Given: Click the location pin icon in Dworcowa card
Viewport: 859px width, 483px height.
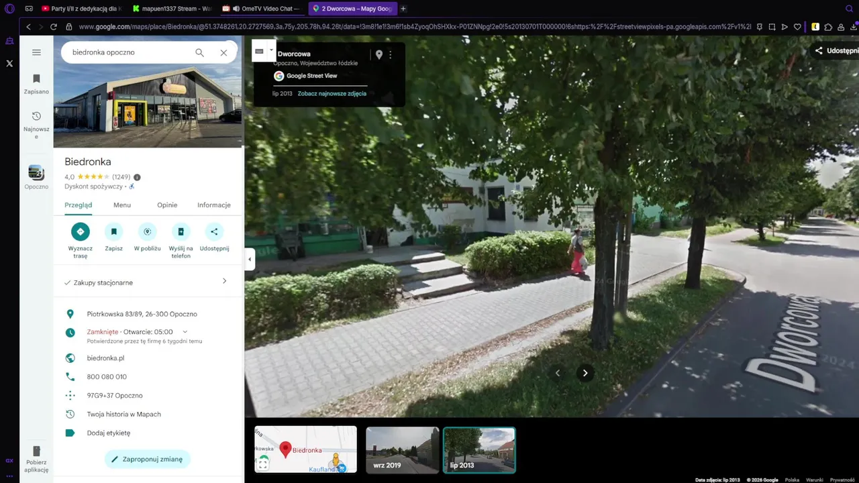Looking at the screenshot, I should (378, 54).
